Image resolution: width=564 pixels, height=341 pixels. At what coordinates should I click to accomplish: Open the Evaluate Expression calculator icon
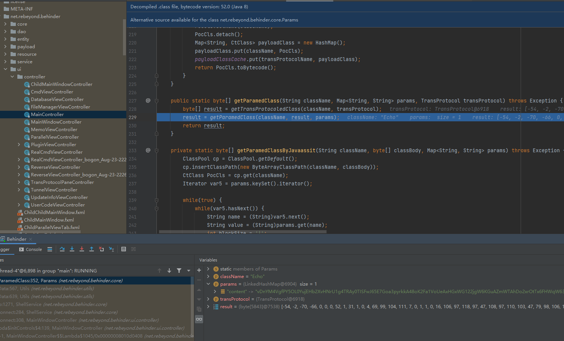[124, 249]
